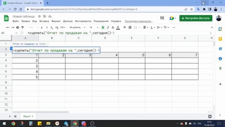
Task: Toggle strikethrough formatting
Action: [113, 28]
